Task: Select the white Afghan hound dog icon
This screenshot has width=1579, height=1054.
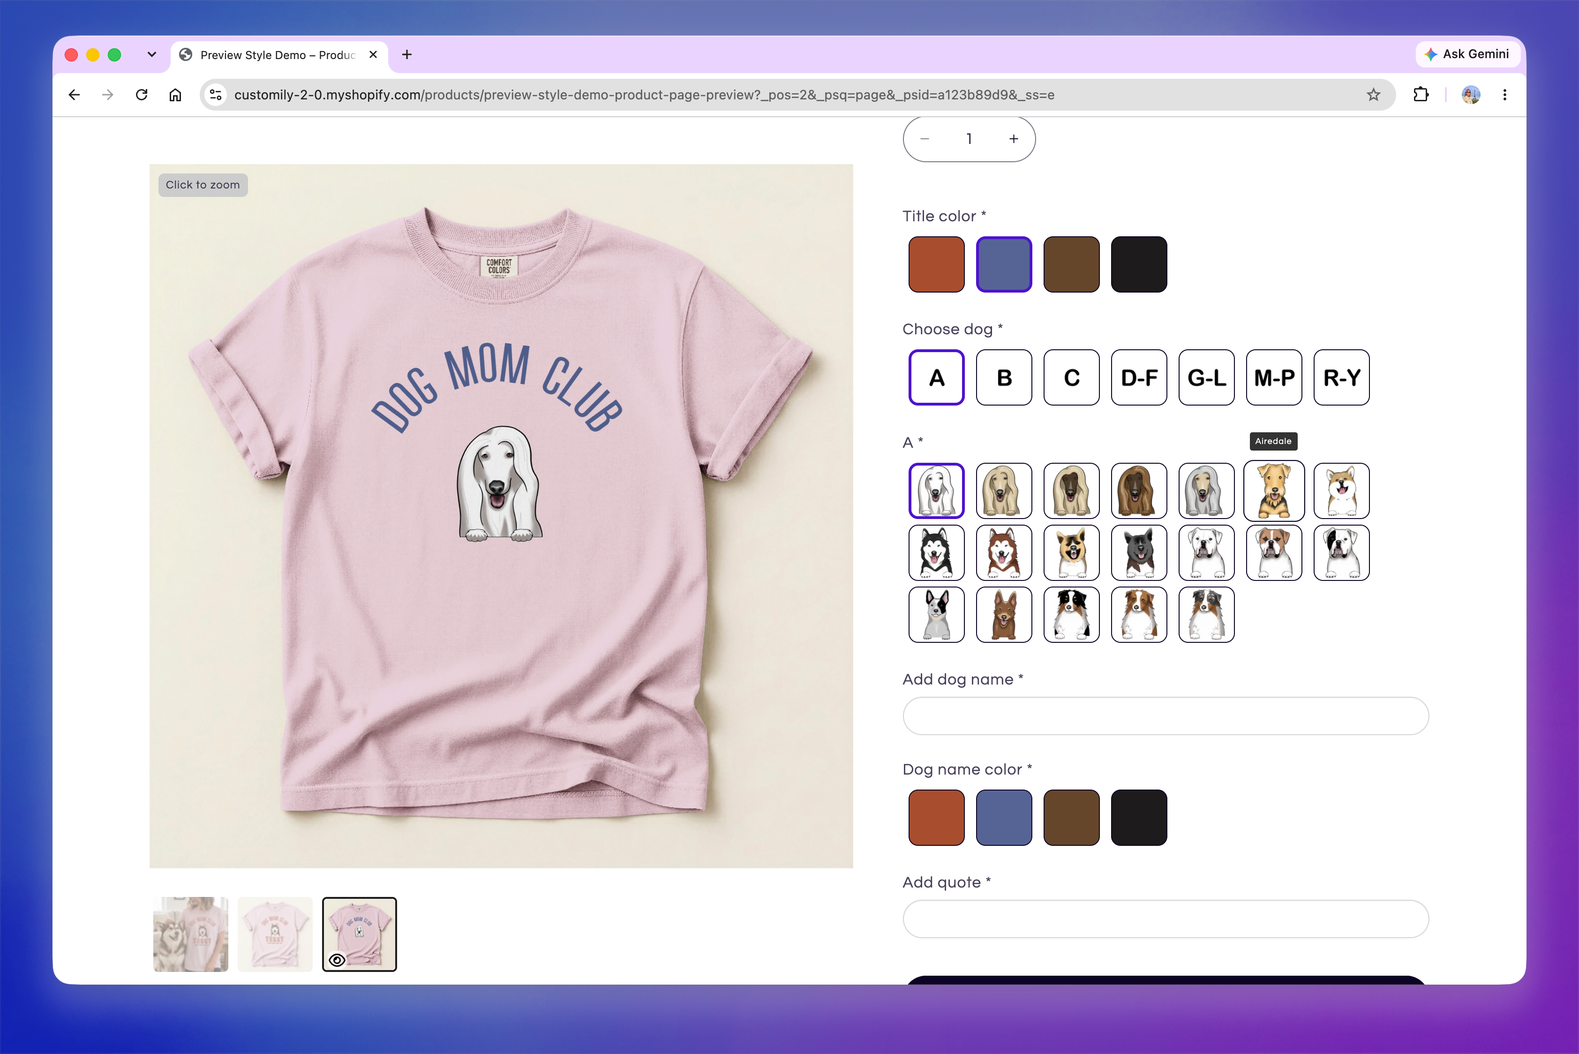Action: (936, 491)
